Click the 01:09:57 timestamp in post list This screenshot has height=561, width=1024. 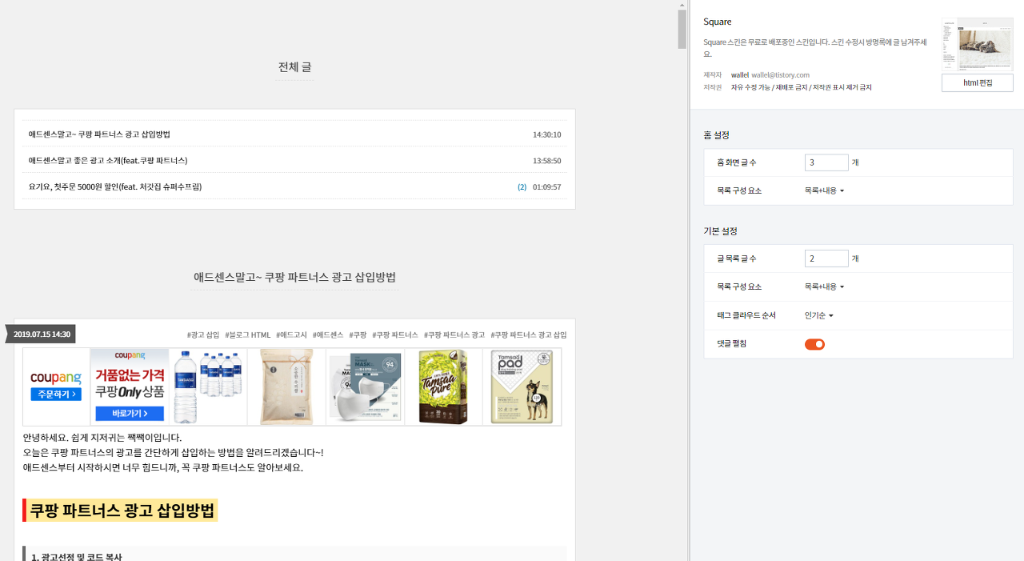pyautogui.click(x=546, y=187)
